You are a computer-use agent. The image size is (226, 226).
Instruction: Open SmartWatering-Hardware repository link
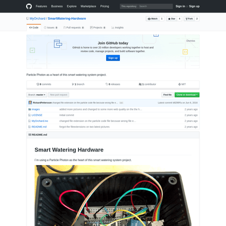click(67, 19)
